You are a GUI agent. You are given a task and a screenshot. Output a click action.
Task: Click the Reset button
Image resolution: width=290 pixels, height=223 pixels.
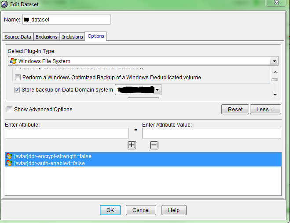point(235,110)
